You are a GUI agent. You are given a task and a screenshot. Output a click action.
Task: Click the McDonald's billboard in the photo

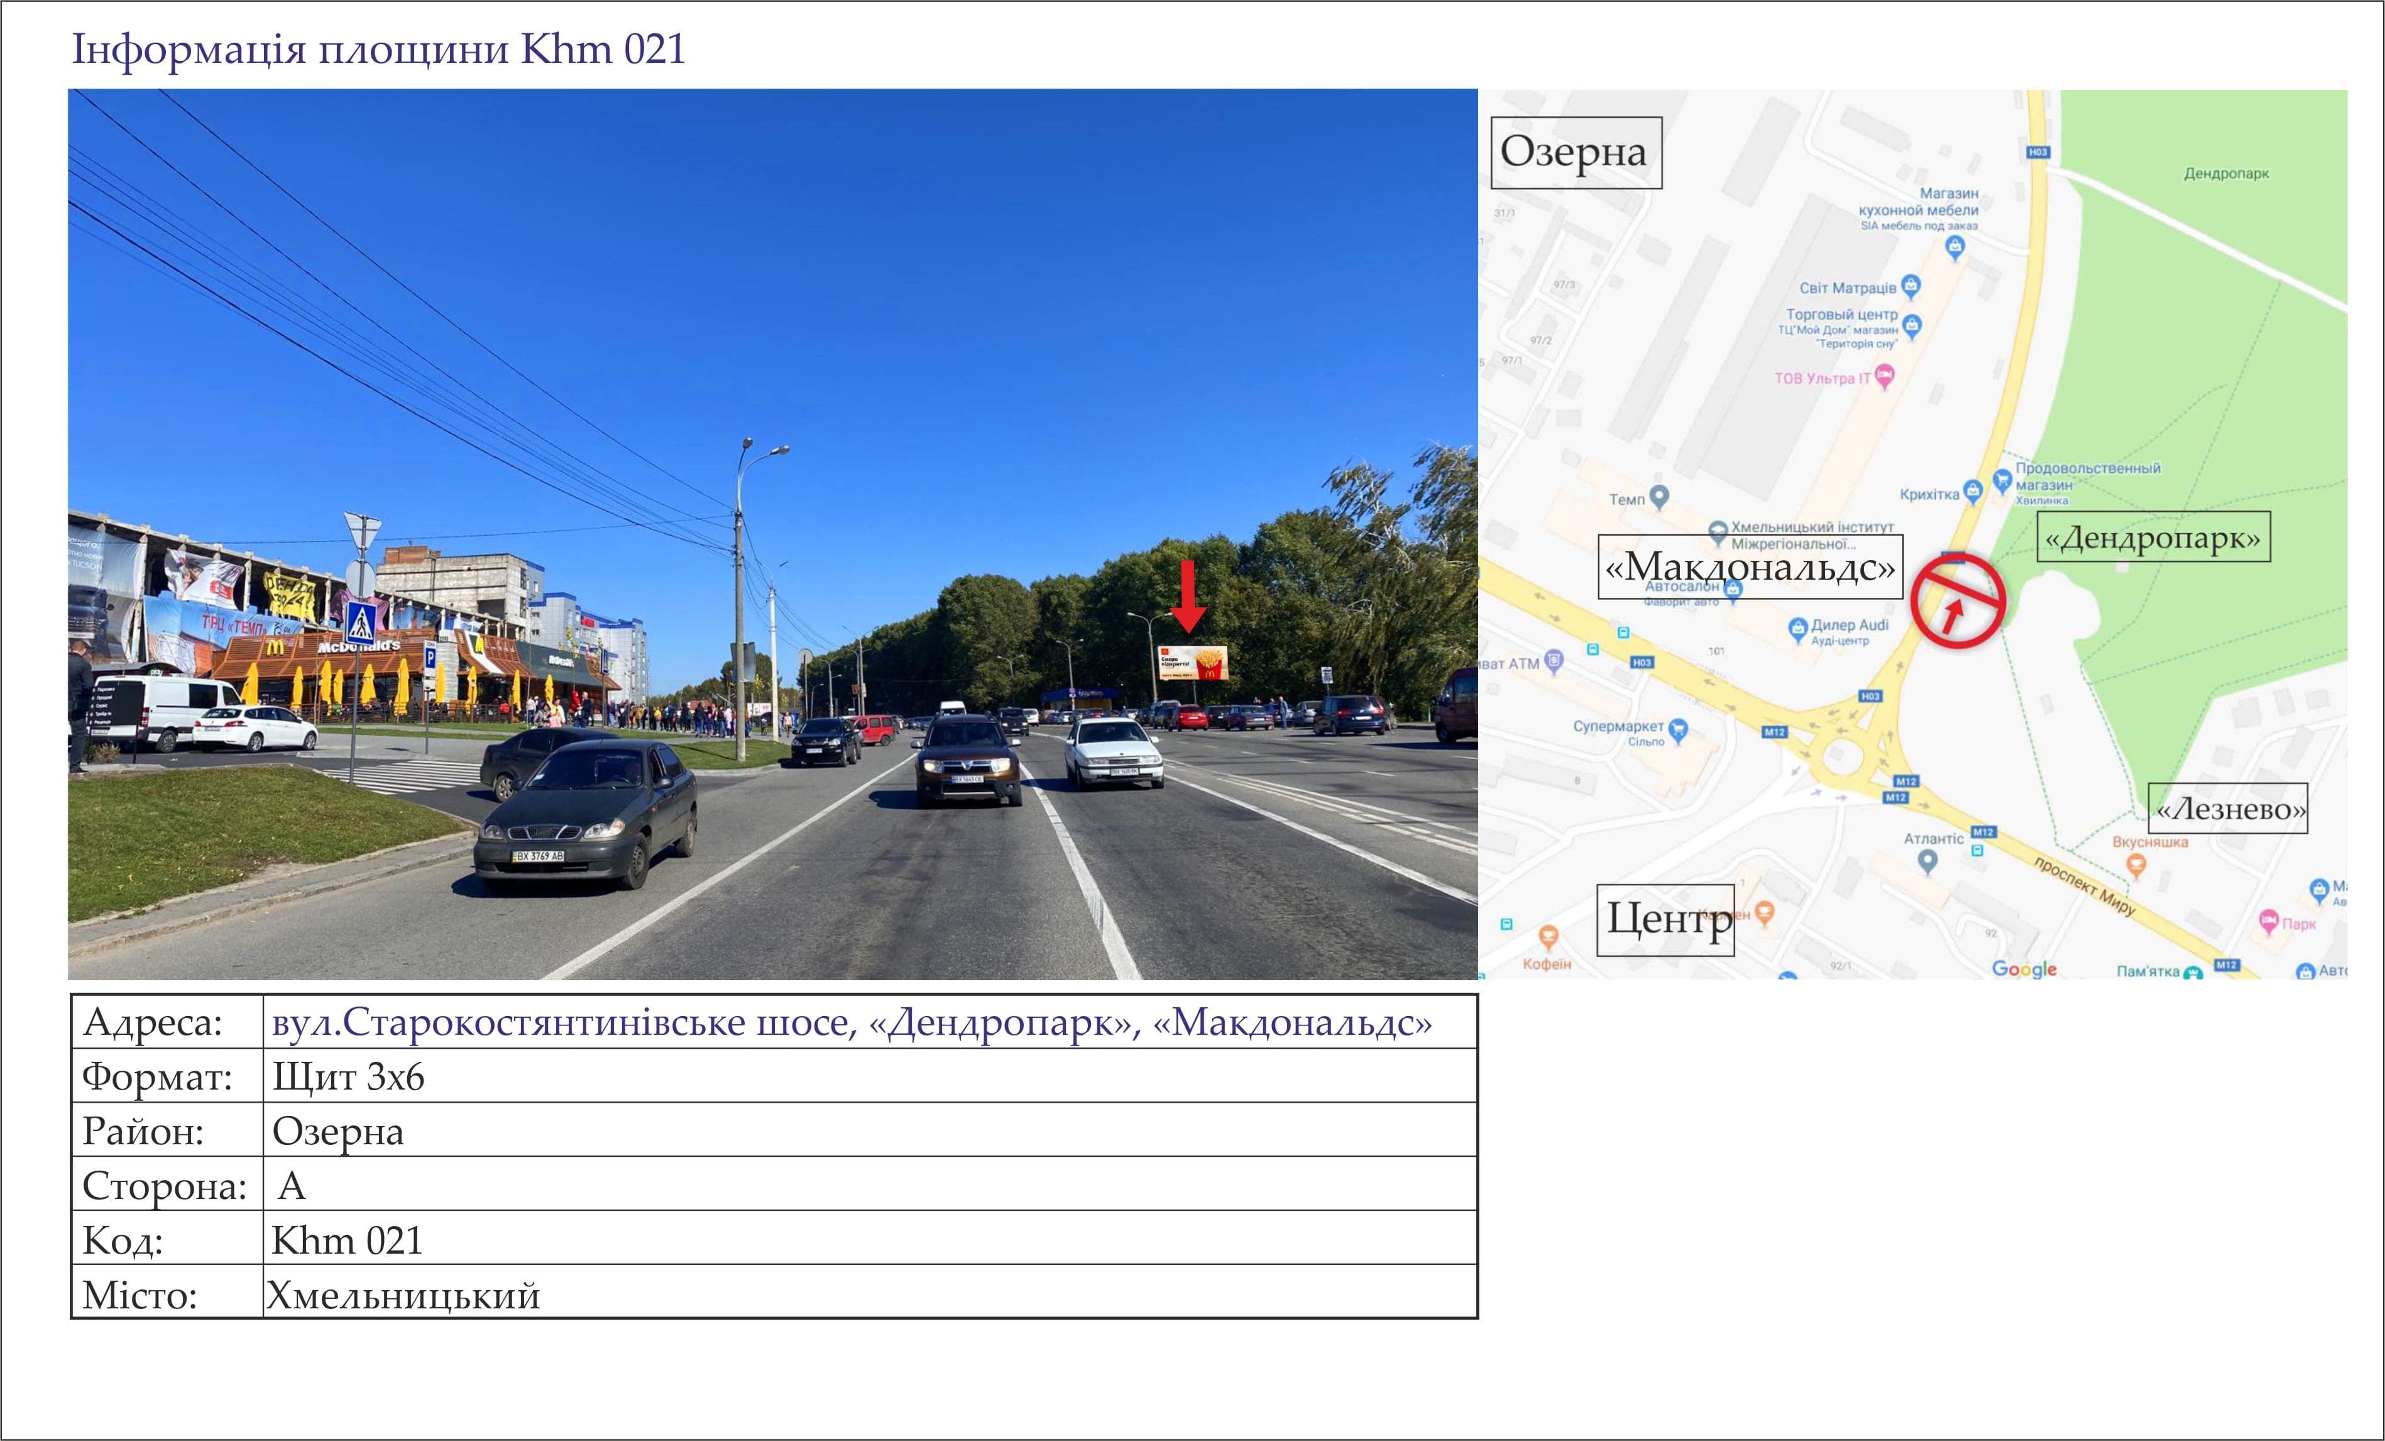(x=1193, y=663)
